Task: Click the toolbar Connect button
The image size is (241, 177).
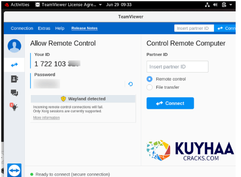Action: pyautogui.click(x=225, y=28)
